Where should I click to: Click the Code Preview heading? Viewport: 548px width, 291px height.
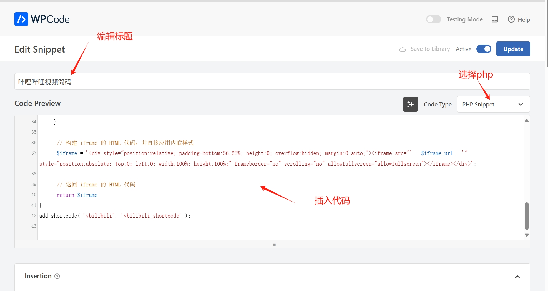click(37, 103)
